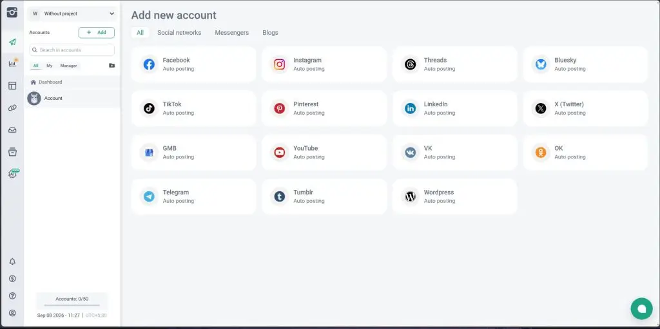The width and height of the screenshot is (660, 329).
Task: Click the Pinterest logo icon
Action: pyautogui.click(x=280, y=109)
